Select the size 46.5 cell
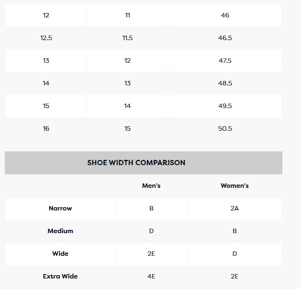 pyautogui.click(x=225, y=38)
